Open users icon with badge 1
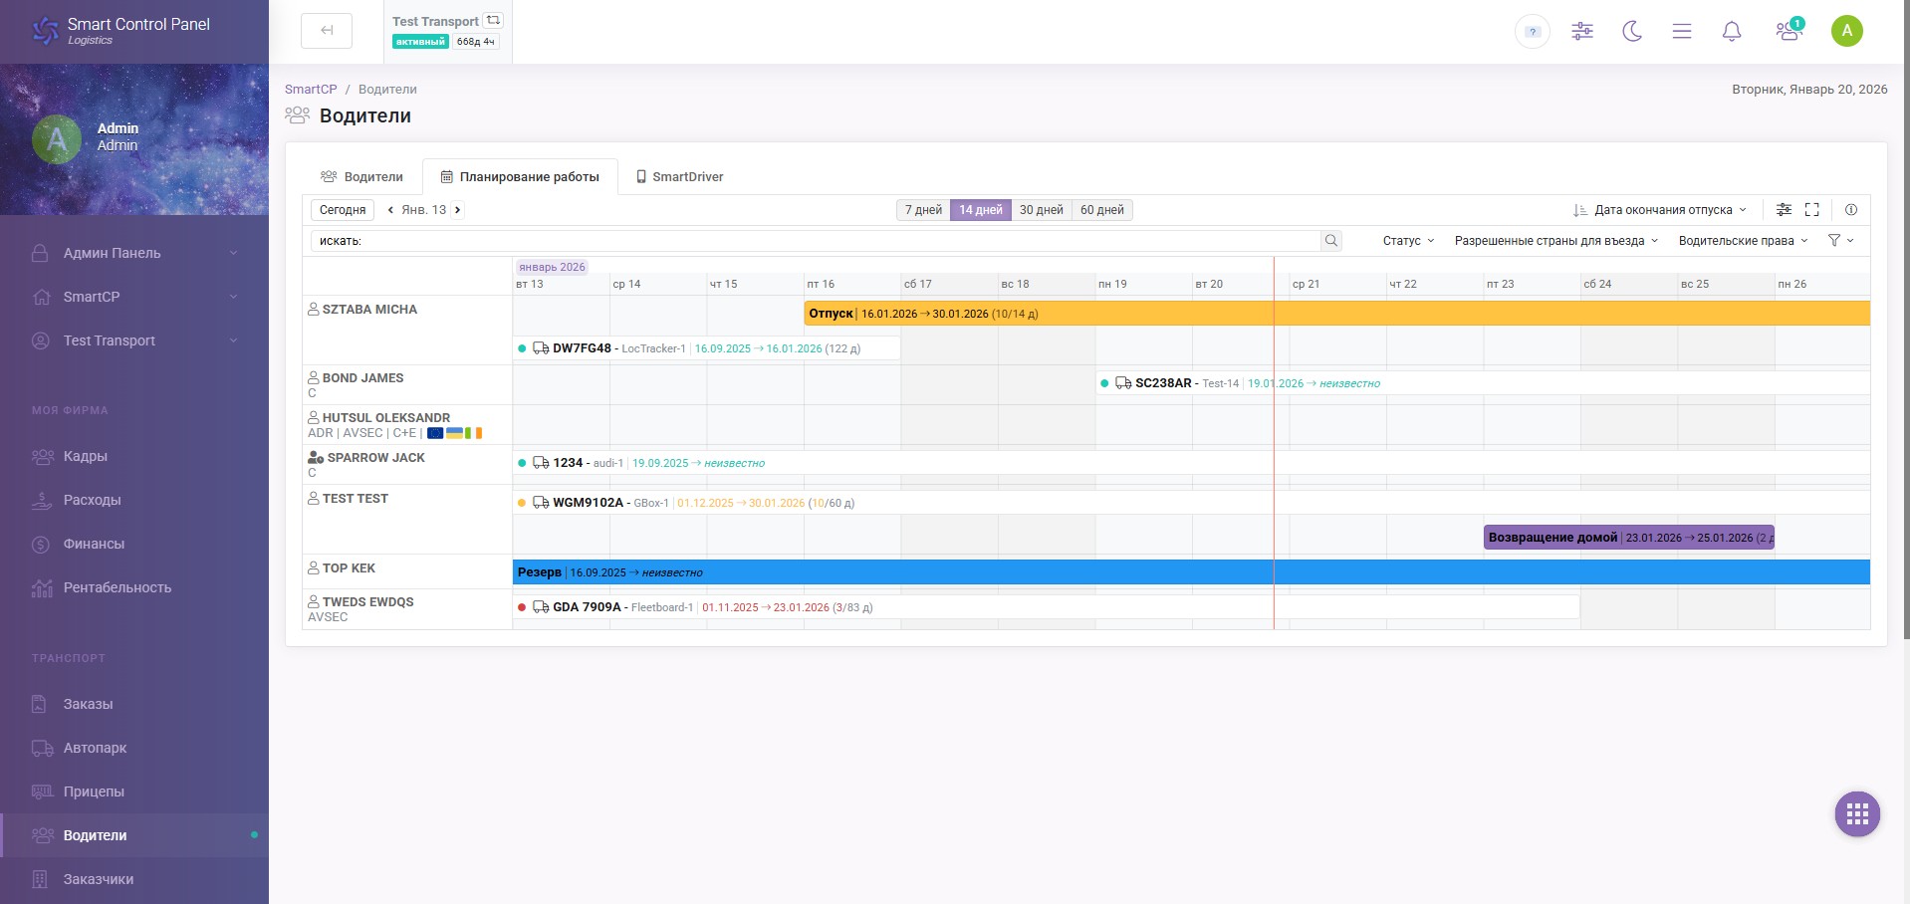The image size is (1910, 904). (1789, 31)
